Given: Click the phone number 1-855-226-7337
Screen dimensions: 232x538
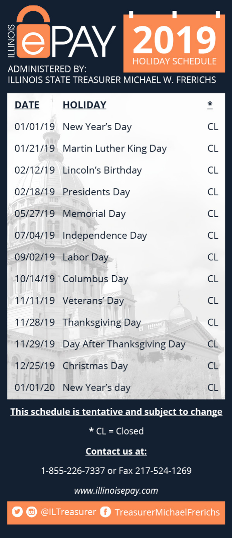Looking at the screenshot, I should [x=73, y=471].
